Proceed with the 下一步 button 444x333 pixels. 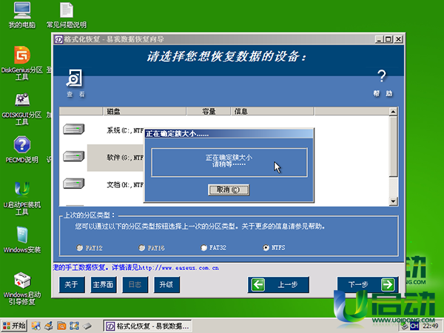click(368, 285)
